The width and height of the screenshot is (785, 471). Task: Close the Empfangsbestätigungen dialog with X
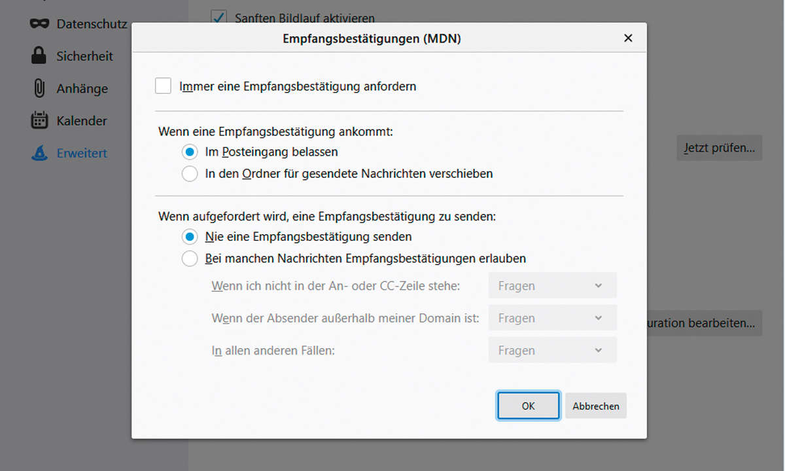pyautogui.click(x=628, y=38)
